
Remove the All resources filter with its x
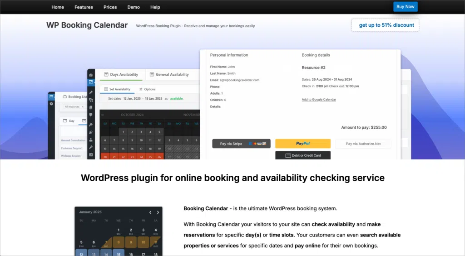(x=83, y=107)
